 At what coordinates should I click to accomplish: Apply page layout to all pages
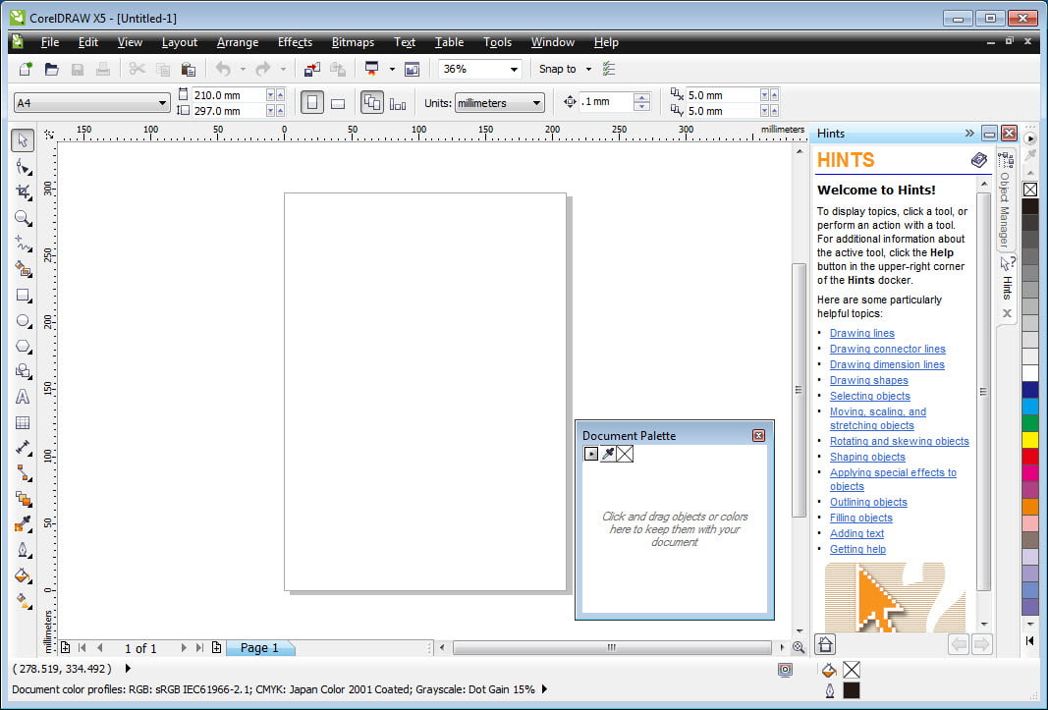[372, 103]
